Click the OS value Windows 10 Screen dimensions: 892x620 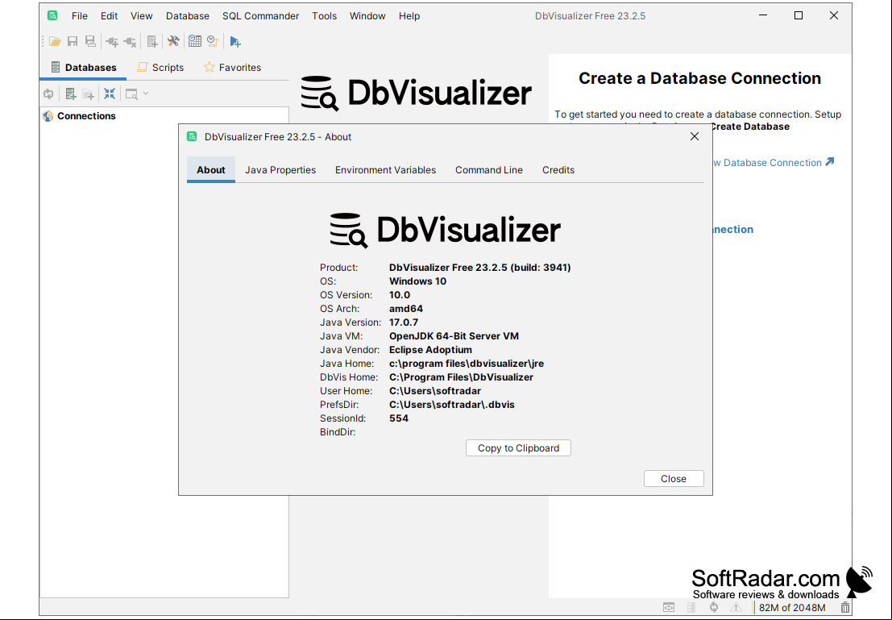pyautogui.click(x=417, y=281)
